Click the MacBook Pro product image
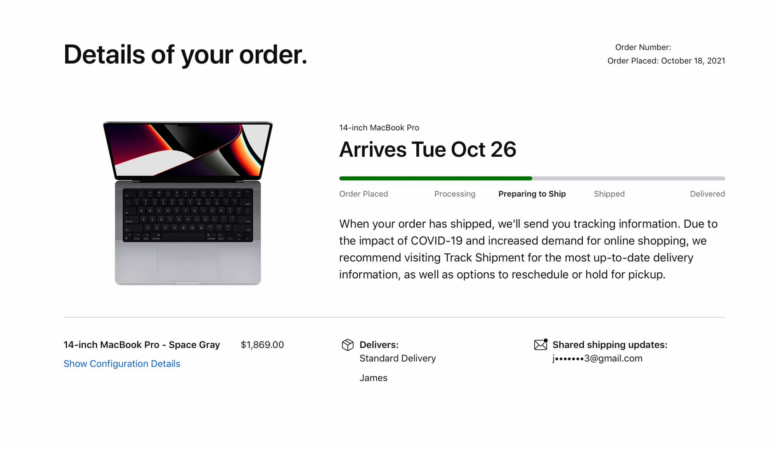The width and height of the screenshot is (776, 450). (x=188, y=203)
